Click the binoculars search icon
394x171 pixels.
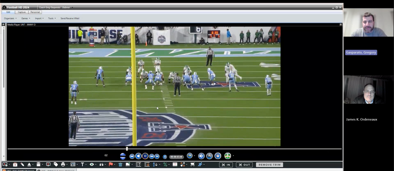102,164
